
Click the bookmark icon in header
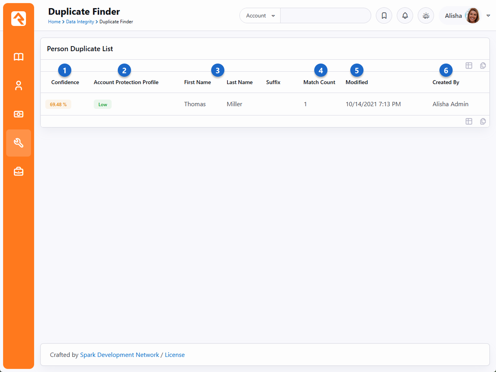[384, 16]
